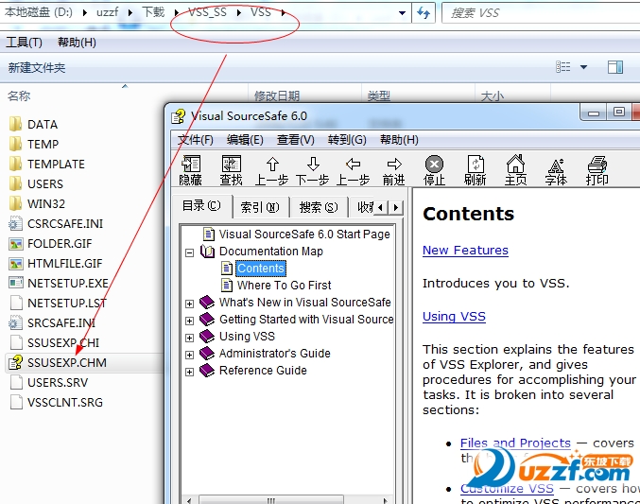Click the Stop (停止) icon
The image size is (640, 504).
pos(434,170)
